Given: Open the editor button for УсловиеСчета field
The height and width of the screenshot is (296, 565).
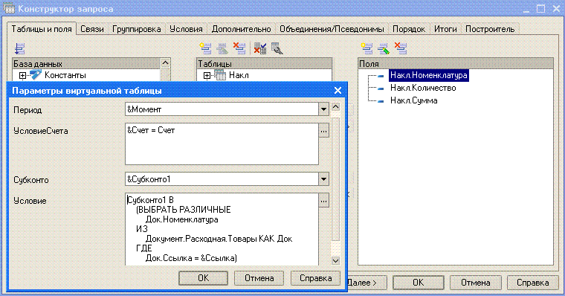Looking at the screenshot, I should point(323,130).
